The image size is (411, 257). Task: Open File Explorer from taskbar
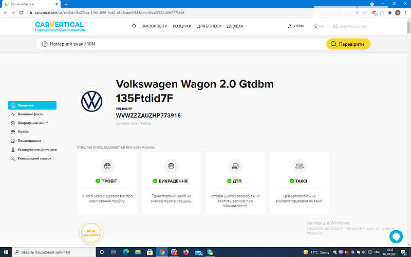[138, 252]
